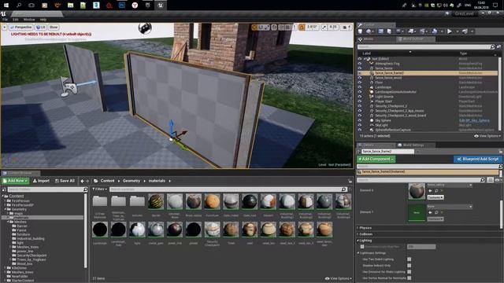Viewport: 504px width, 283px height.
Task: Click Geometry in the breadcrumb path
Action: coord(132,181)
